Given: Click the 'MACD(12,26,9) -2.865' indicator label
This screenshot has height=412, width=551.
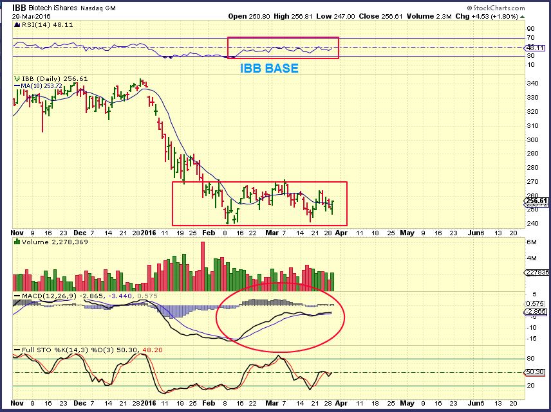Looking at the screenshot, I should [x=62, y=296].
